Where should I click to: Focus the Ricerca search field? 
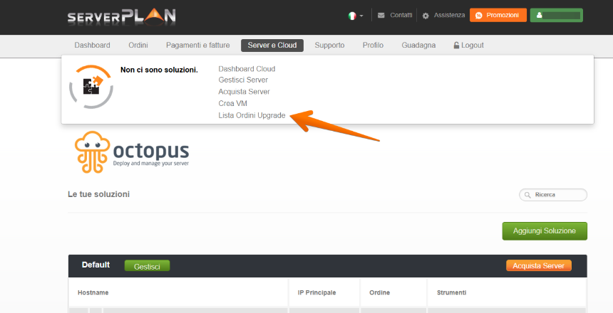[x=557, y=194]
